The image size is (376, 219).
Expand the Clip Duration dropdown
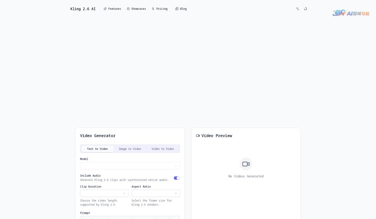point(104,193)
